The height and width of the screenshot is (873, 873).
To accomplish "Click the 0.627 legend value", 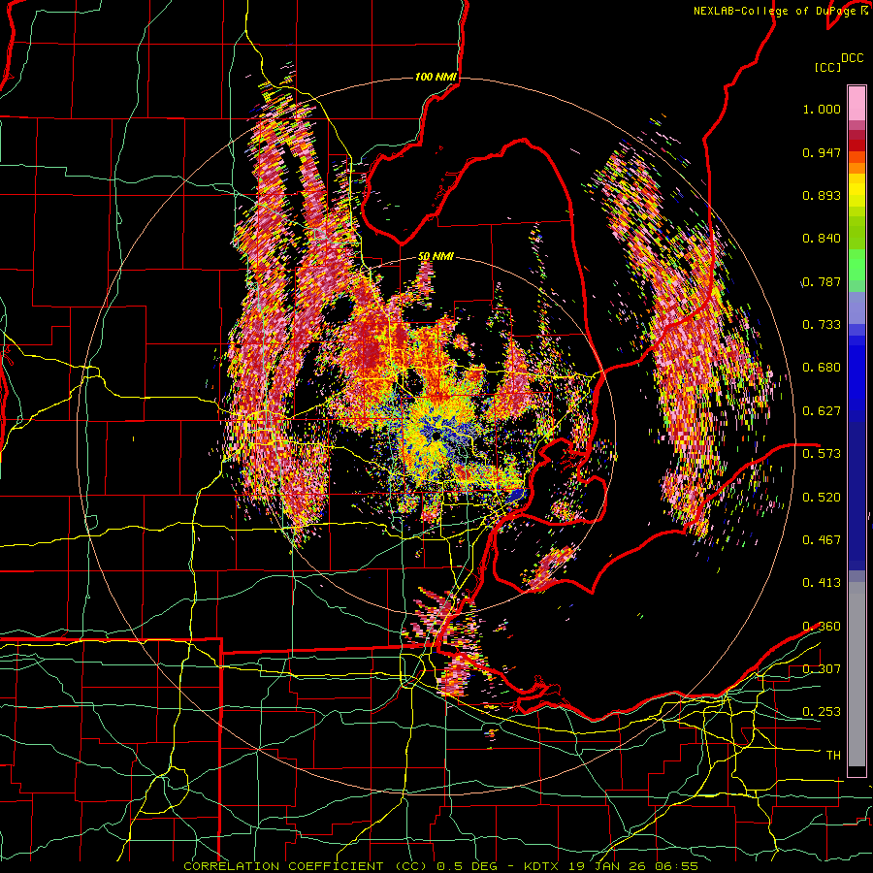I will [x=822, y=411].
